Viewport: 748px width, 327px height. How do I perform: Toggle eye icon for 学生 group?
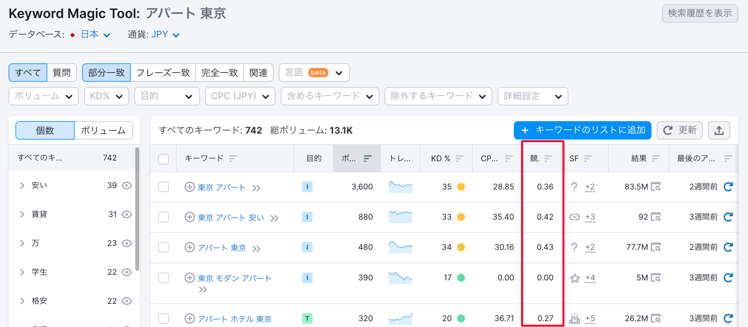127,272
